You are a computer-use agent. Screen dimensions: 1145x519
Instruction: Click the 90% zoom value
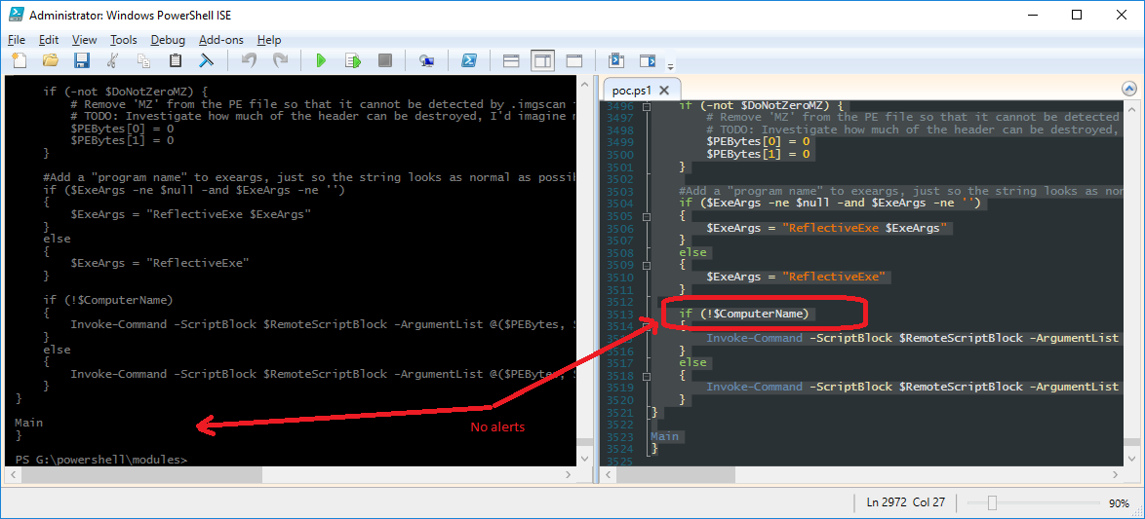(1119, 503)
